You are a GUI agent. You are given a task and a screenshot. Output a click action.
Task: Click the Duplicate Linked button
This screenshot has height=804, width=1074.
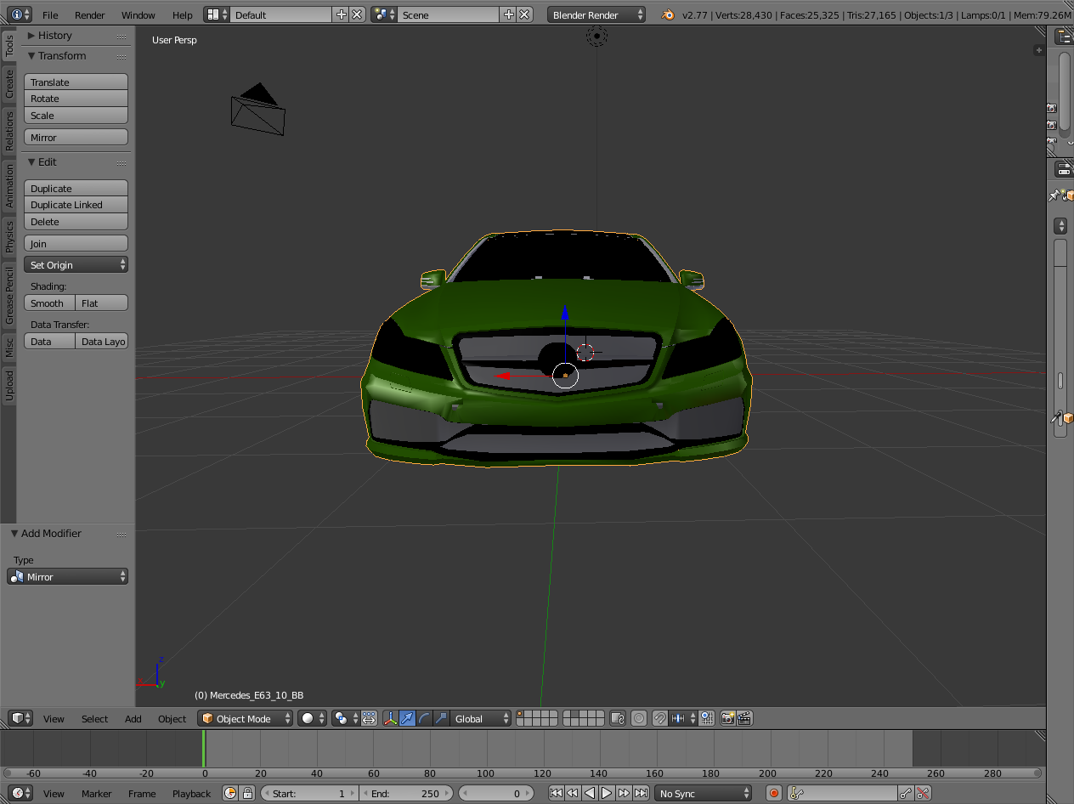76,205
